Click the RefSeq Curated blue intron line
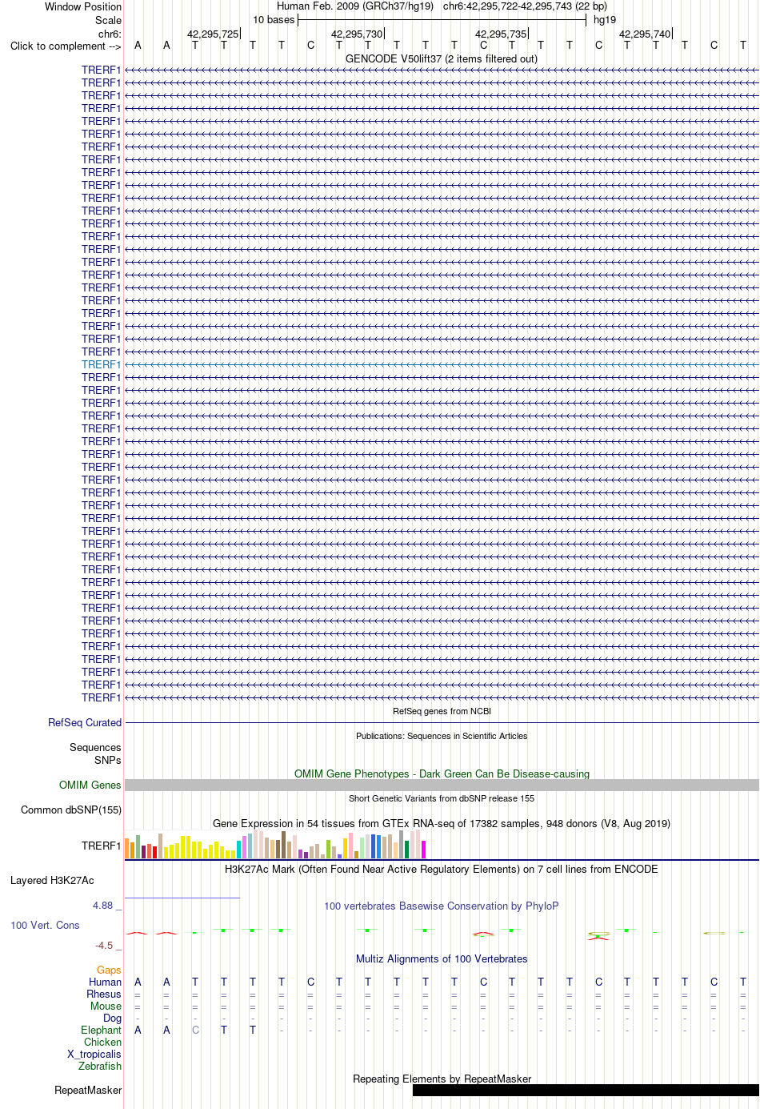This screenshot has width=760, height=1109. [442, 723]
